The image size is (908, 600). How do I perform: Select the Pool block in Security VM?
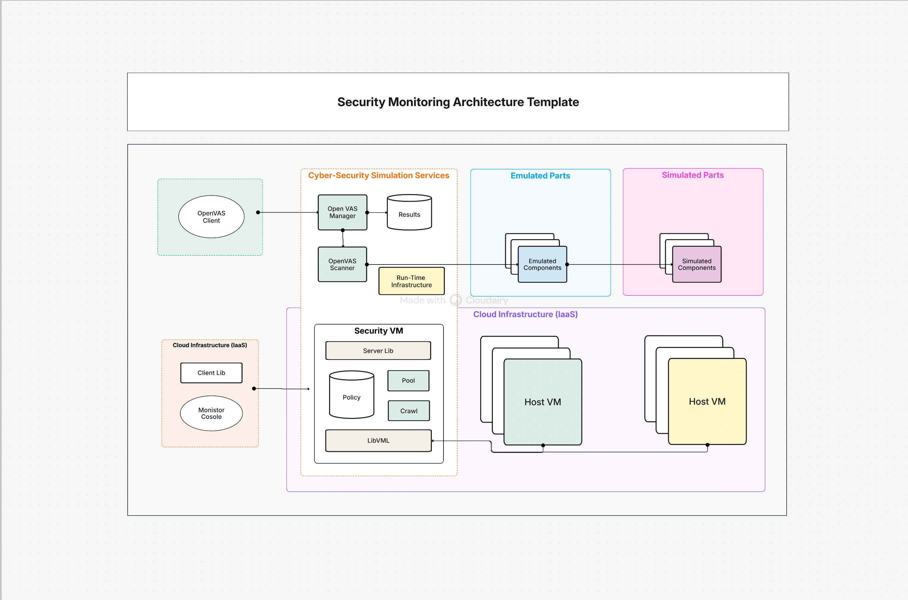pos(408,380)
